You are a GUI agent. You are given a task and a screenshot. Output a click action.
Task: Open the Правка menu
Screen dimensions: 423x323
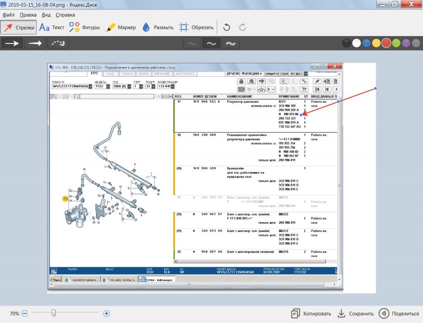tap(28, 15)
